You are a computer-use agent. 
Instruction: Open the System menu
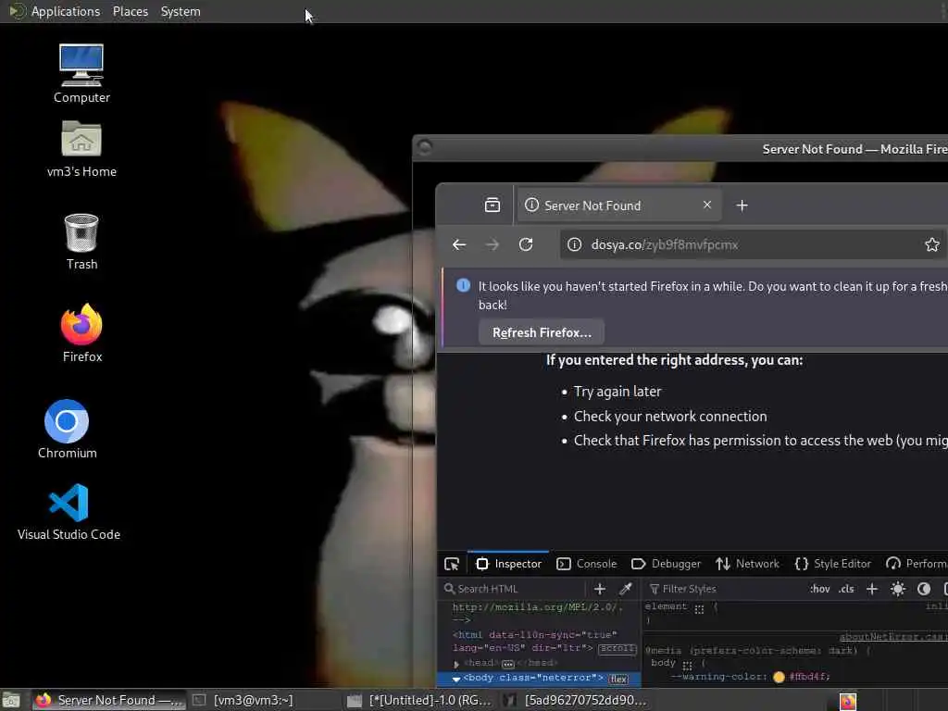(x=181, y=11)
